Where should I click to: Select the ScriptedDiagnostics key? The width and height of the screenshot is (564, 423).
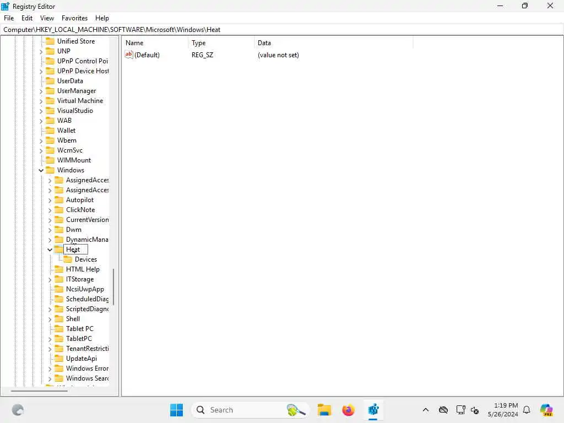click(87, 308)
